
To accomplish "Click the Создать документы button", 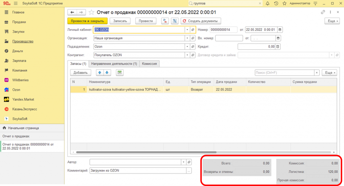I will pos(201,21).
